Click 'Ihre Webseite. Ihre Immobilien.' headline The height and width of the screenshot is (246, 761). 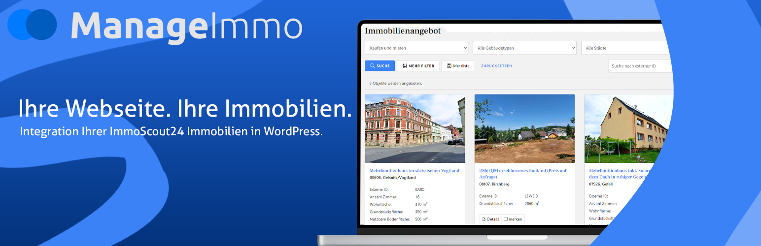click(x=185, y=109)
